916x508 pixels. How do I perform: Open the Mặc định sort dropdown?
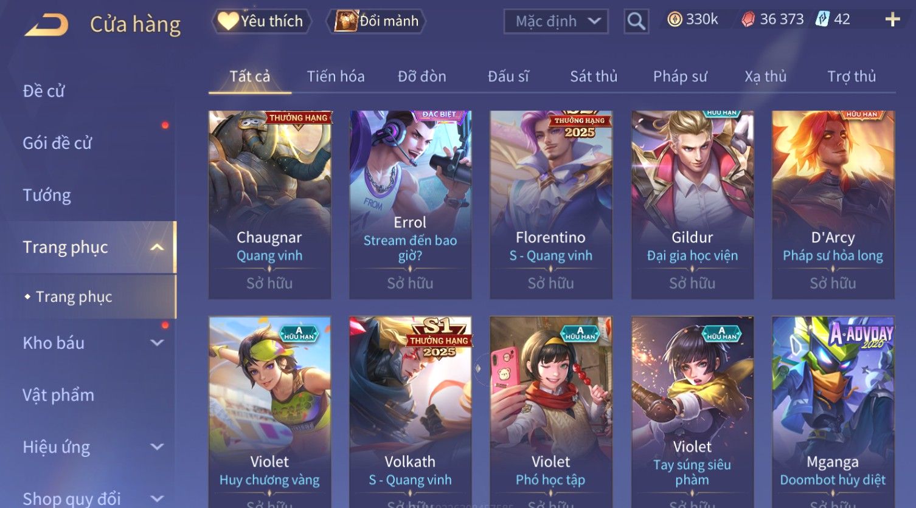(556, 21)
